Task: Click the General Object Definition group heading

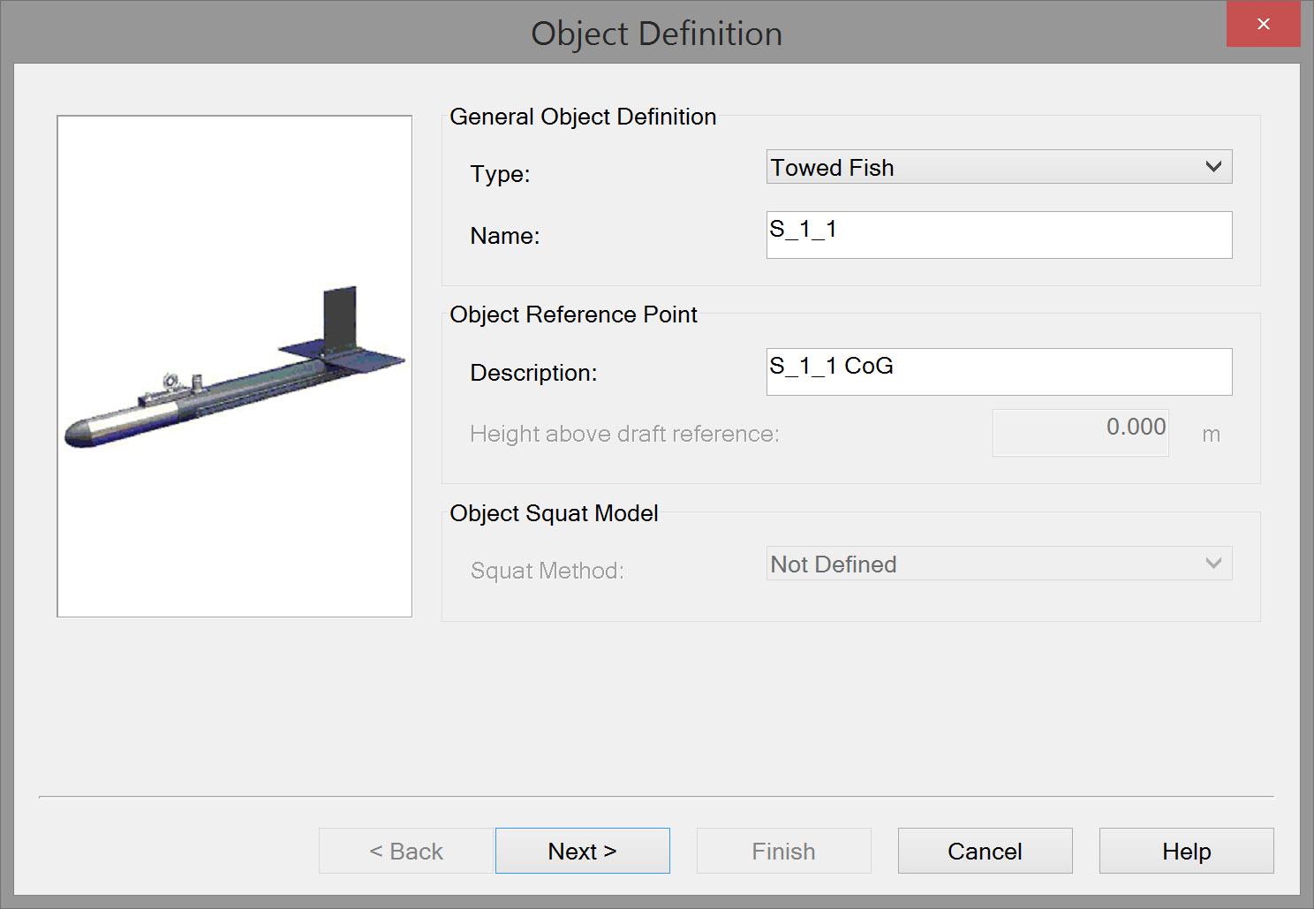Action: (583, 117)
